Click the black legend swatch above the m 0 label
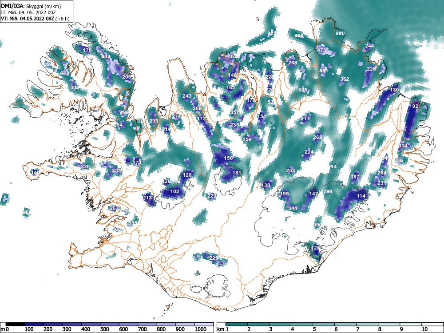 coord(15,324)
